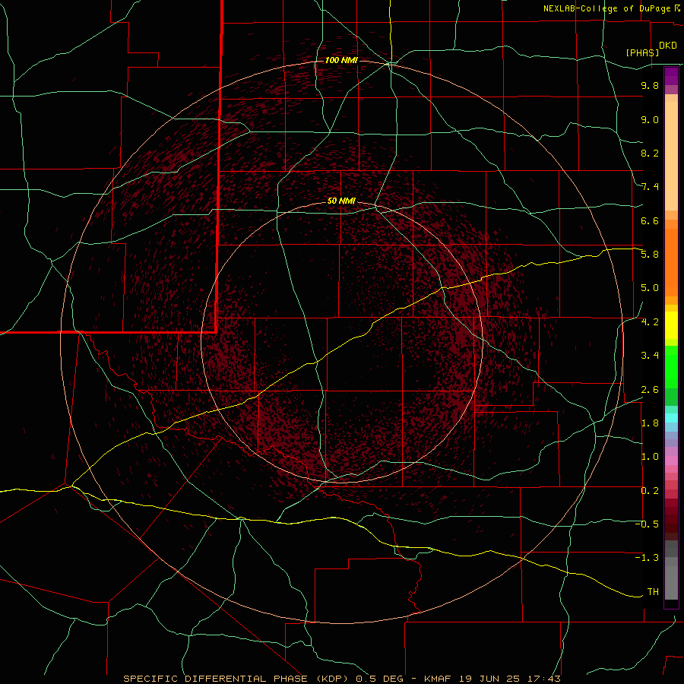
Task: Click the [PHAS] legend heading
Action: pos(642,52)
